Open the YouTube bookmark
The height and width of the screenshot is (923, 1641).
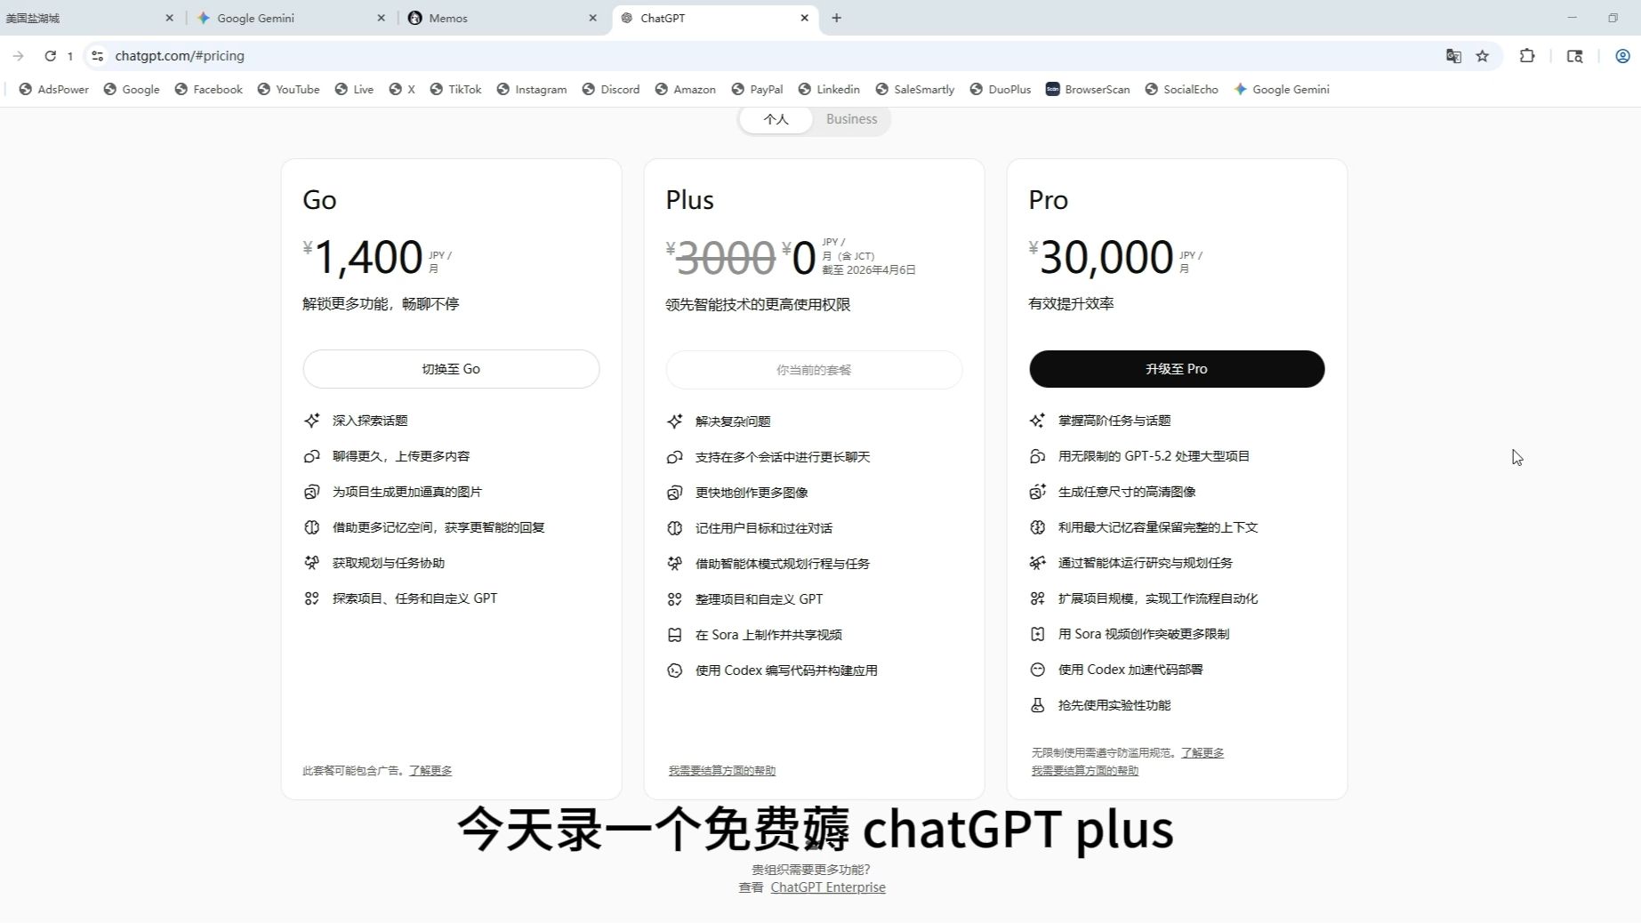[288, 90]
